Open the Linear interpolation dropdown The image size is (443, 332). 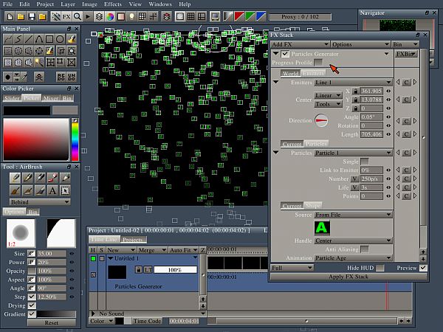[328, 95]
